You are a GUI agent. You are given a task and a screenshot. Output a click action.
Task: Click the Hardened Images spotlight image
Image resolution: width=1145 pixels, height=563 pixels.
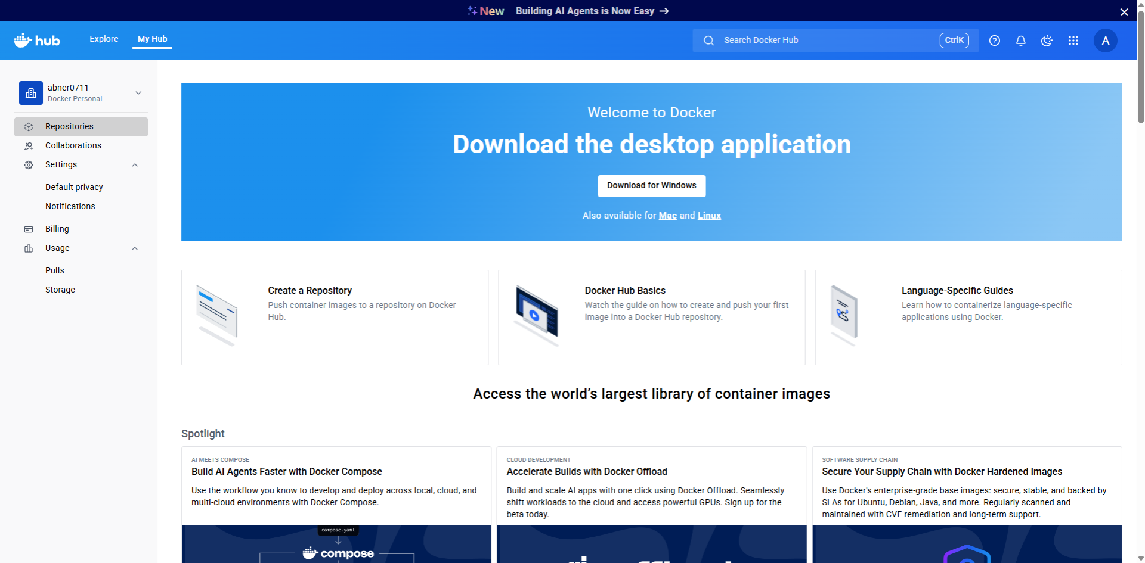pos(967,544)
